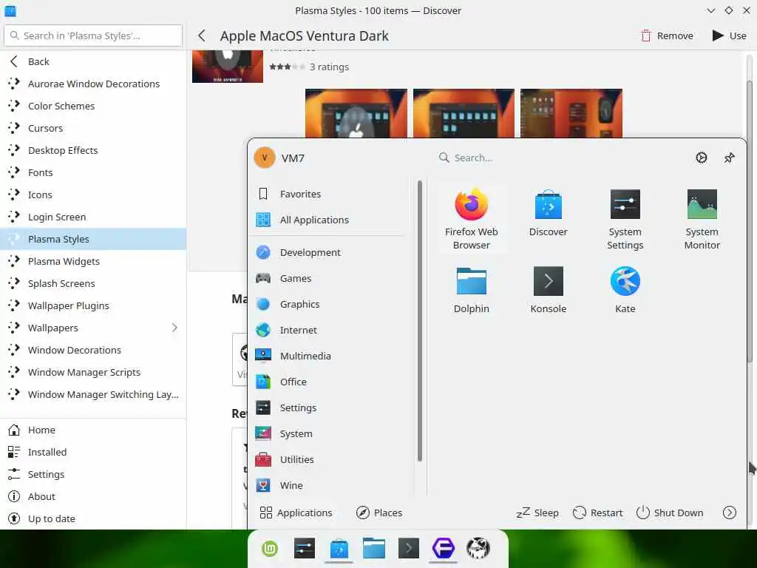Open Dolphin from the dock

pos(373,548)
